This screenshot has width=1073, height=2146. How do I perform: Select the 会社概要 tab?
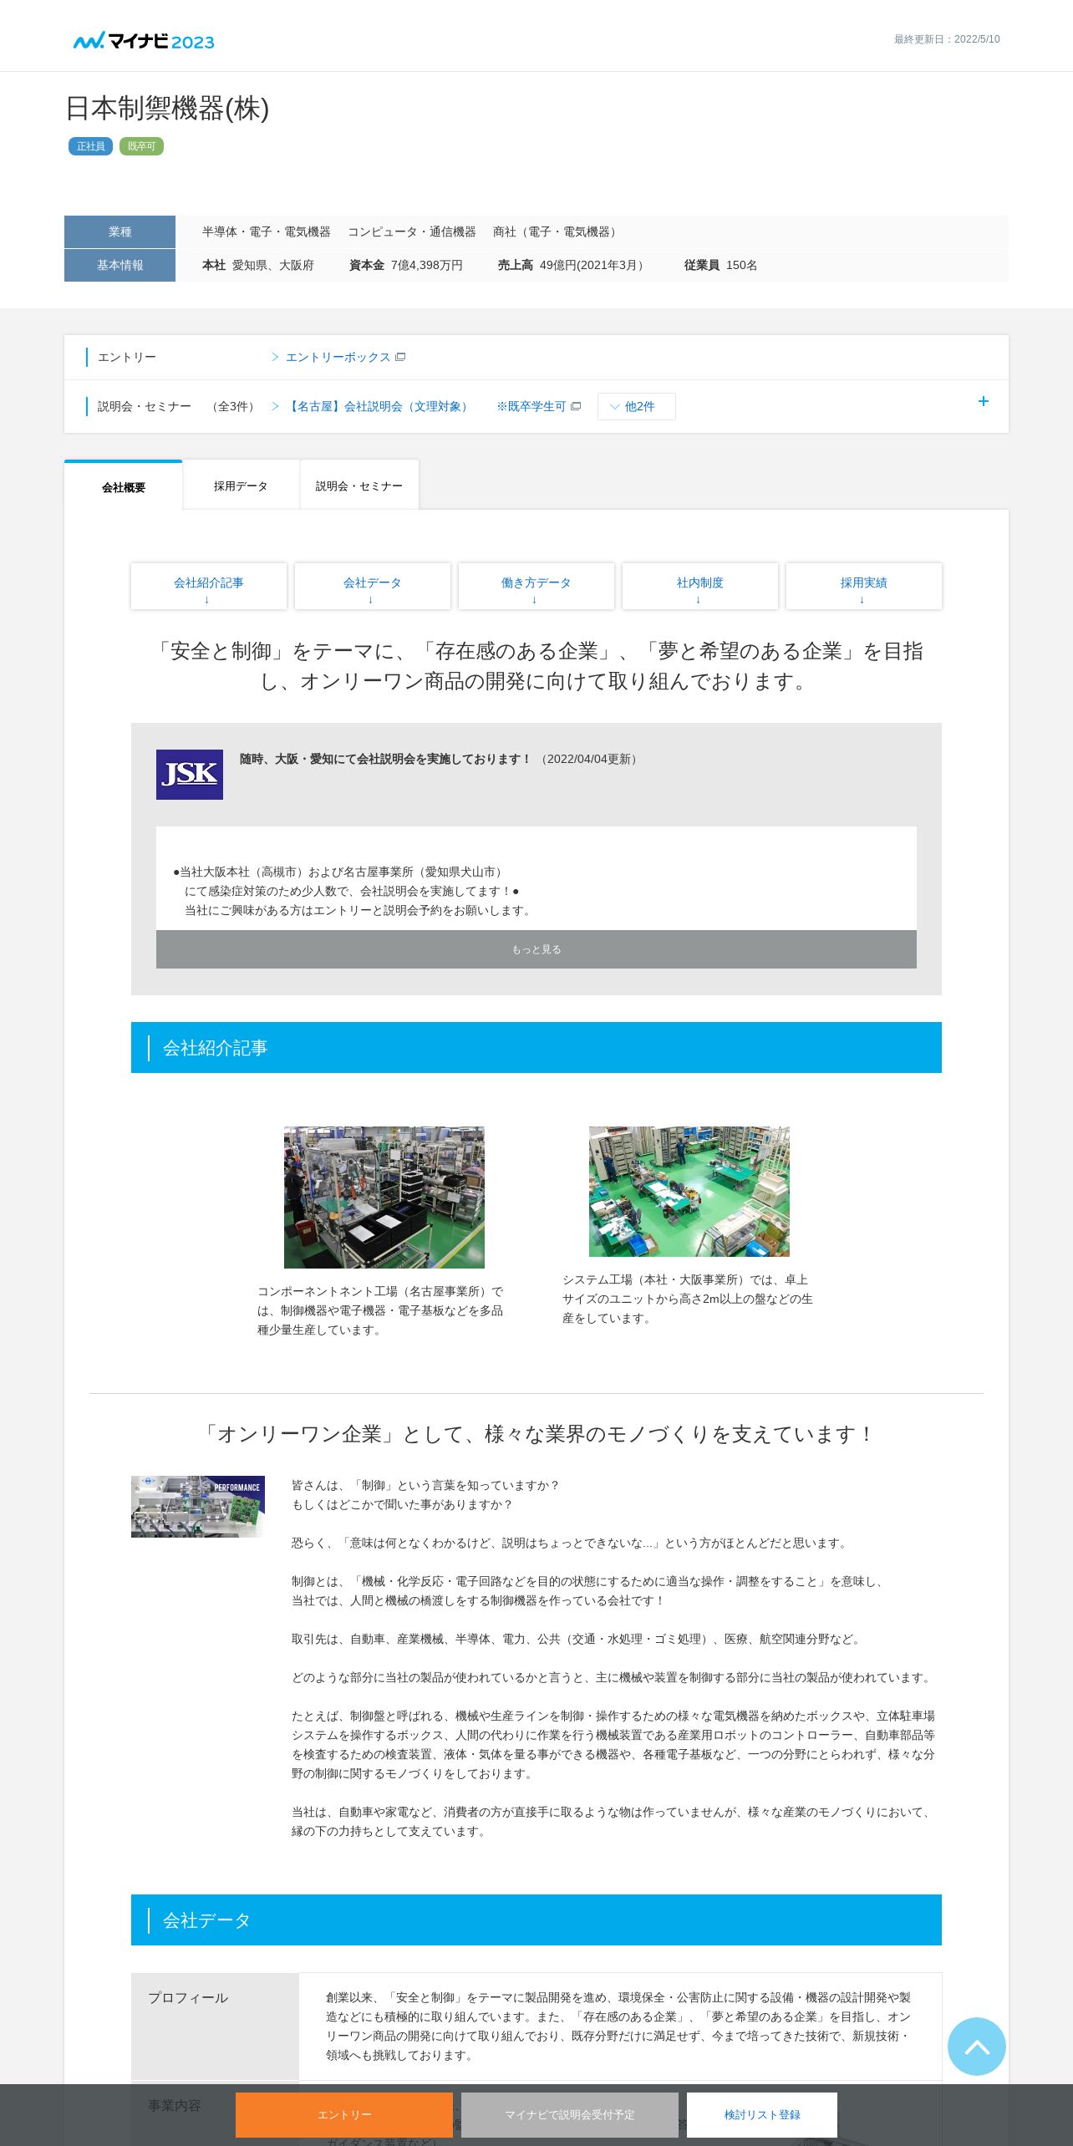pos(124,486)
